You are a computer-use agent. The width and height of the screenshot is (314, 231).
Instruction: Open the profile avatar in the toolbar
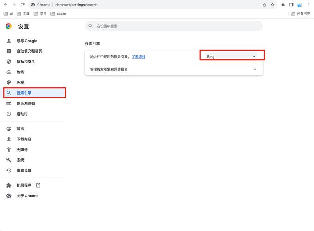[300, 5]
